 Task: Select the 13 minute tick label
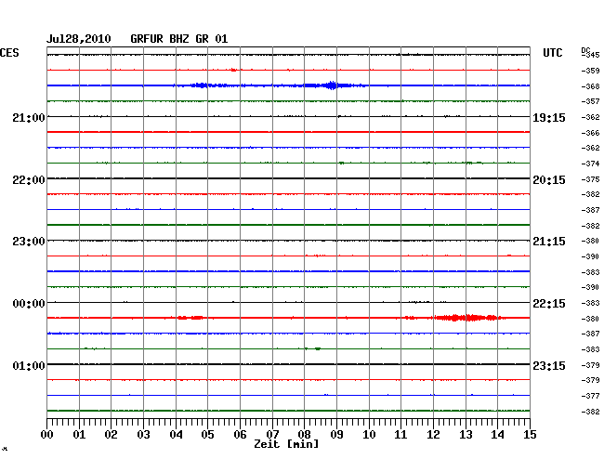466,434
